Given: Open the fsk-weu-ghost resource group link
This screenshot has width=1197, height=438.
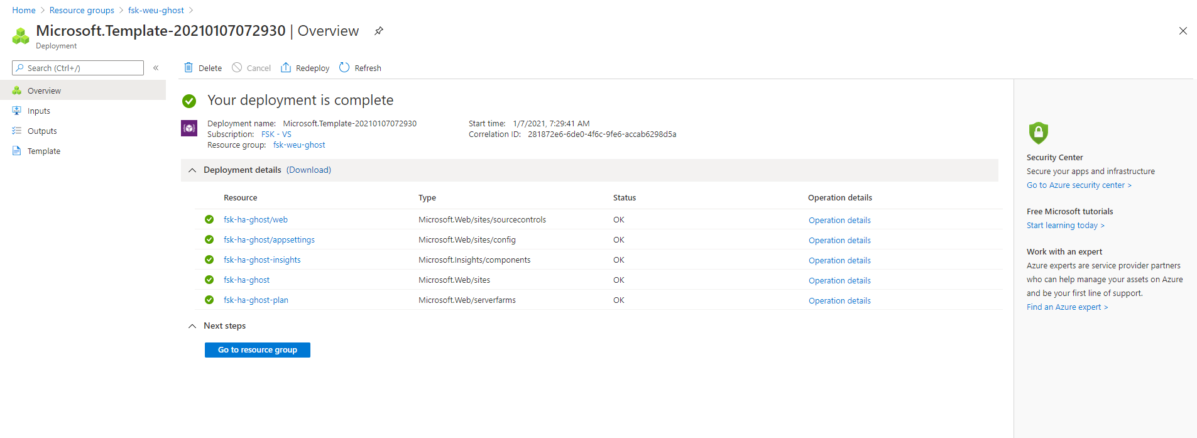Looking at the screenshot, I should click(x=299, y=145).
